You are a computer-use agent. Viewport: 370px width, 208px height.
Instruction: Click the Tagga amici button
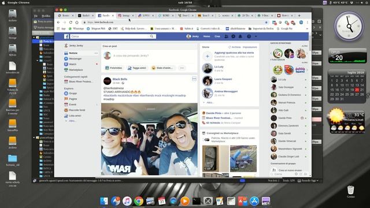(137, 68)
